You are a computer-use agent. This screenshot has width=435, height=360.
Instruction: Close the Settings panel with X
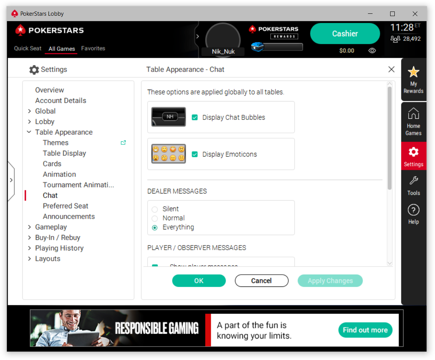[391, 69]
